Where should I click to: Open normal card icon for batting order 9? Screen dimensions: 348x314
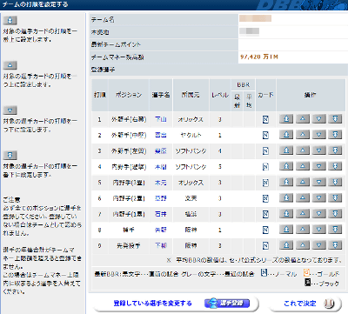pos(265,246)
